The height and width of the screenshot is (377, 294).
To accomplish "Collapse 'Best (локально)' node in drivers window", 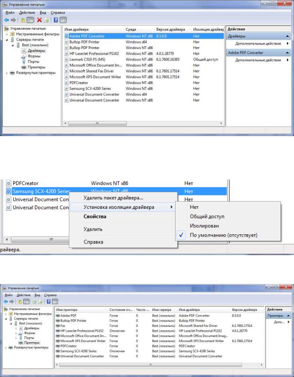I will click(x=13, y=45).
